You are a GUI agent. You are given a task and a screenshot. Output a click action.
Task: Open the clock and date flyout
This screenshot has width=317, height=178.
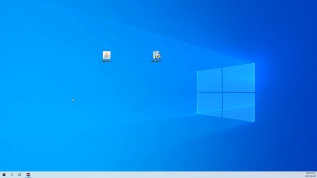point(310,175)
